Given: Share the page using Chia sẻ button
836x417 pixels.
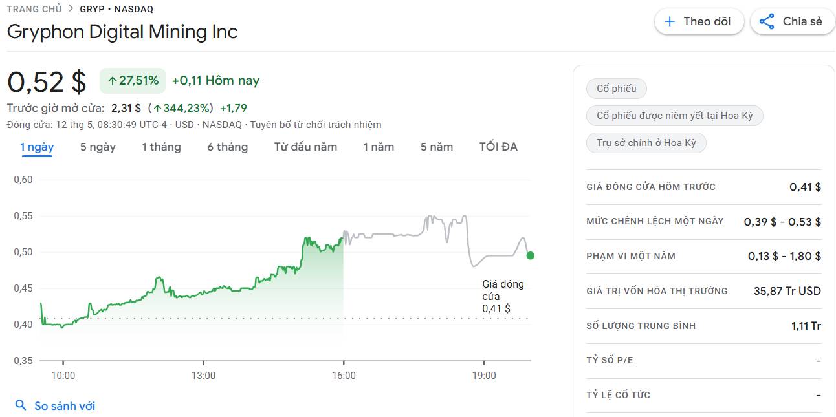Looking at the screenshot, I should (793, 21).
